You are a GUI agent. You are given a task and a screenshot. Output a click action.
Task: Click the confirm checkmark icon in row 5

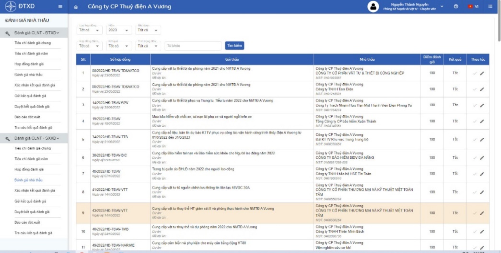click(475, 140)
